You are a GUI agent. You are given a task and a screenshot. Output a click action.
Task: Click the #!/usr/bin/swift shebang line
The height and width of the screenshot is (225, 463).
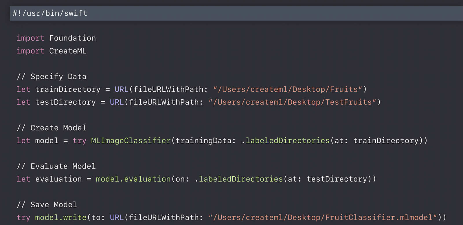(x=50, y=13)
